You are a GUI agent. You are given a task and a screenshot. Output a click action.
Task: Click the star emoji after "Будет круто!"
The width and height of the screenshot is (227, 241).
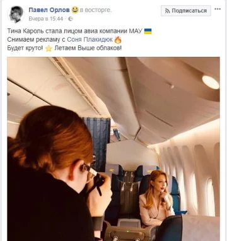point(49,49)
